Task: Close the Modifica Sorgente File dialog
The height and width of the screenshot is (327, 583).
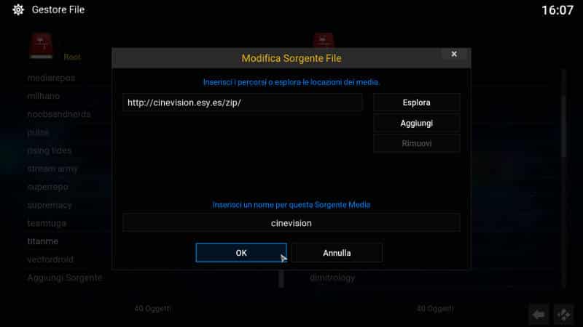Action: pyautogui.click(x=454, y=54)
